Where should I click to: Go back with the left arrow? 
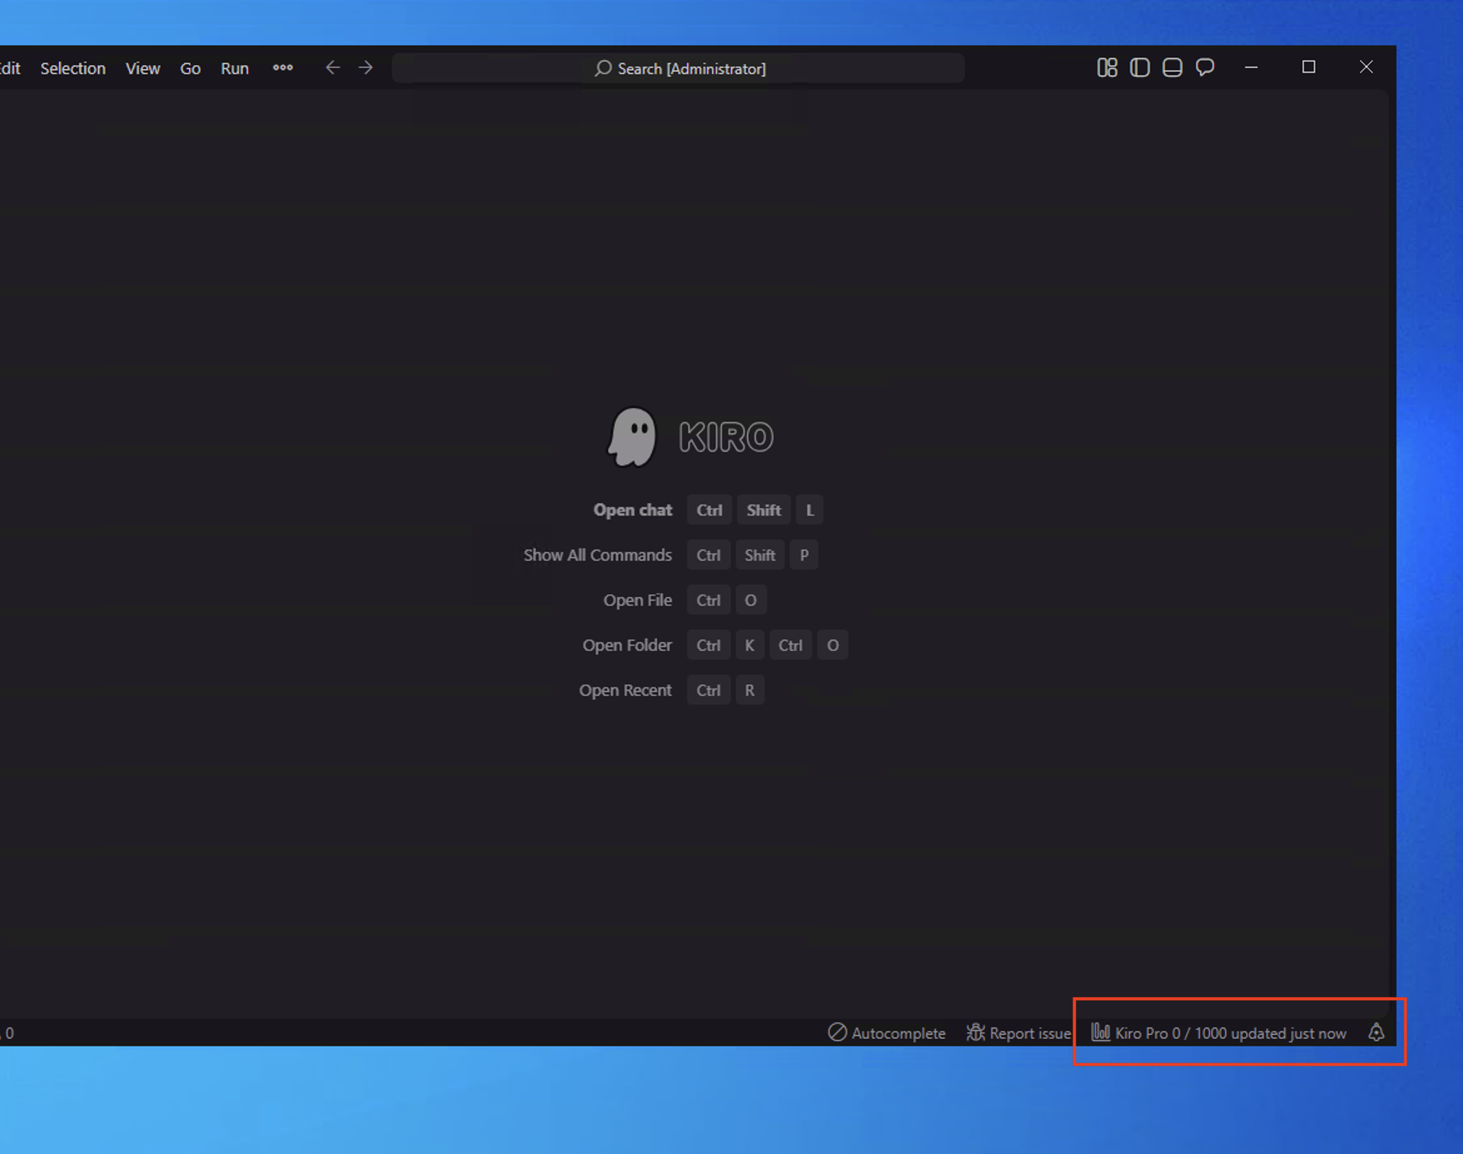(x=332, y=68)
